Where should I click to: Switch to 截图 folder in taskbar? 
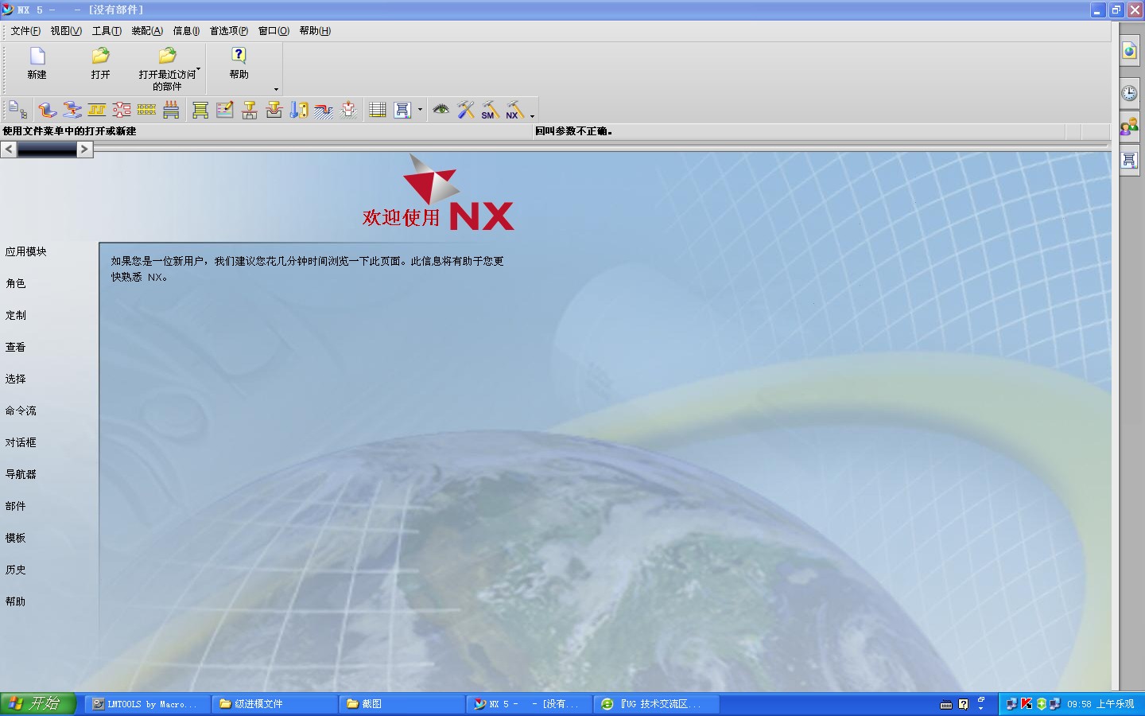pyautogui.click(x=402, y=704)
